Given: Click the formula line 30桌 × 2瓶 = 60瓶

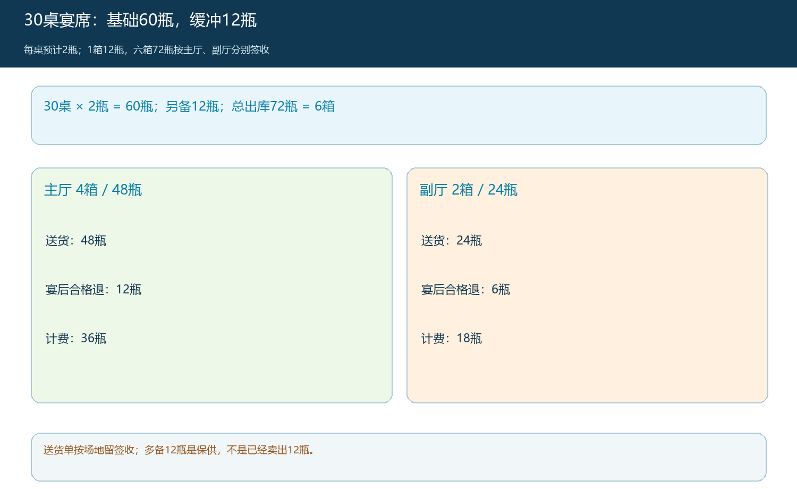Looking at the screenshot, I should pyautogui.click(x=189, y=106).
